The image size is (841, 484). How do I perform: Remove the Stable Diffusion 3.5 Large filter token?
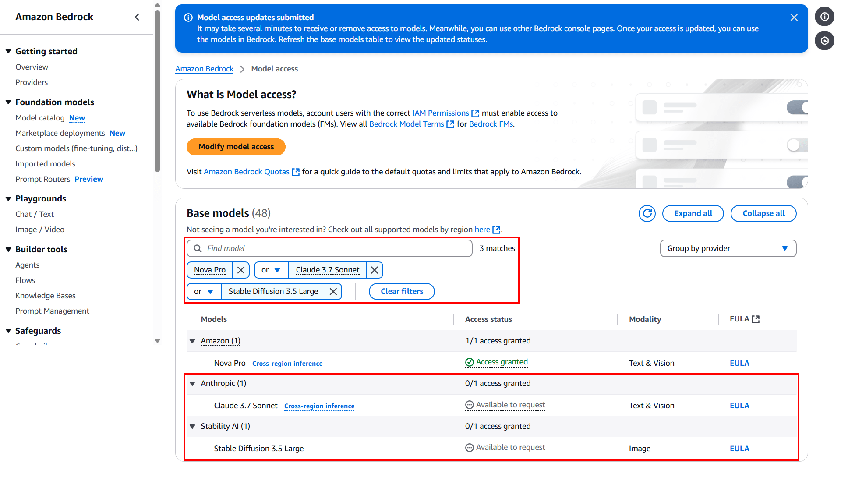click(333, 291)
